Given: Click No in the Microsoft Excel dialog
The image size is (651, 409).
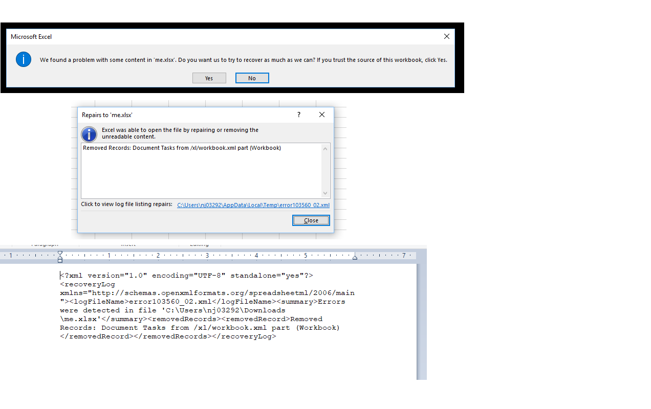Looking at the screenshot, I should pos(252,78).
